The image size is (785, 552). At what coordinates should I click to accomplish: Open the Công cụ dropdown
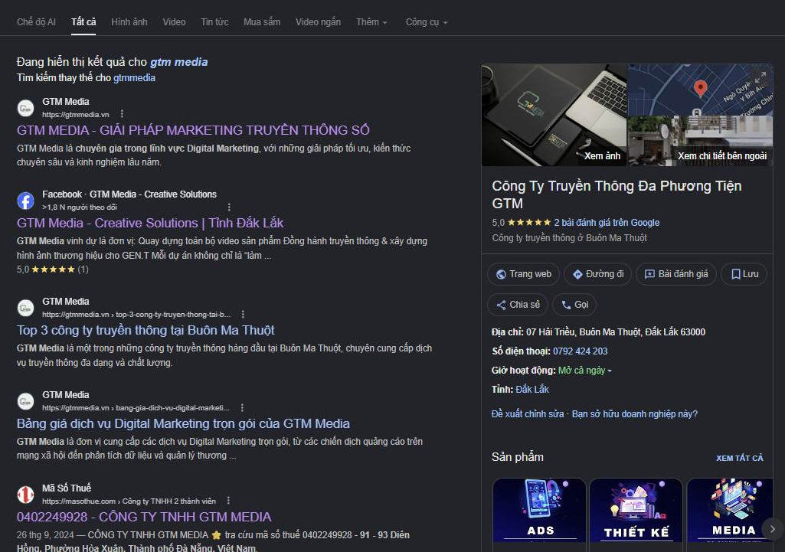coord(427,22)
